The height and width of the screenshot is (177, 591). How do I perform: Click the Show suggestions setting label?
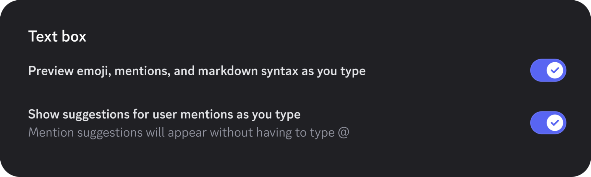164,114
